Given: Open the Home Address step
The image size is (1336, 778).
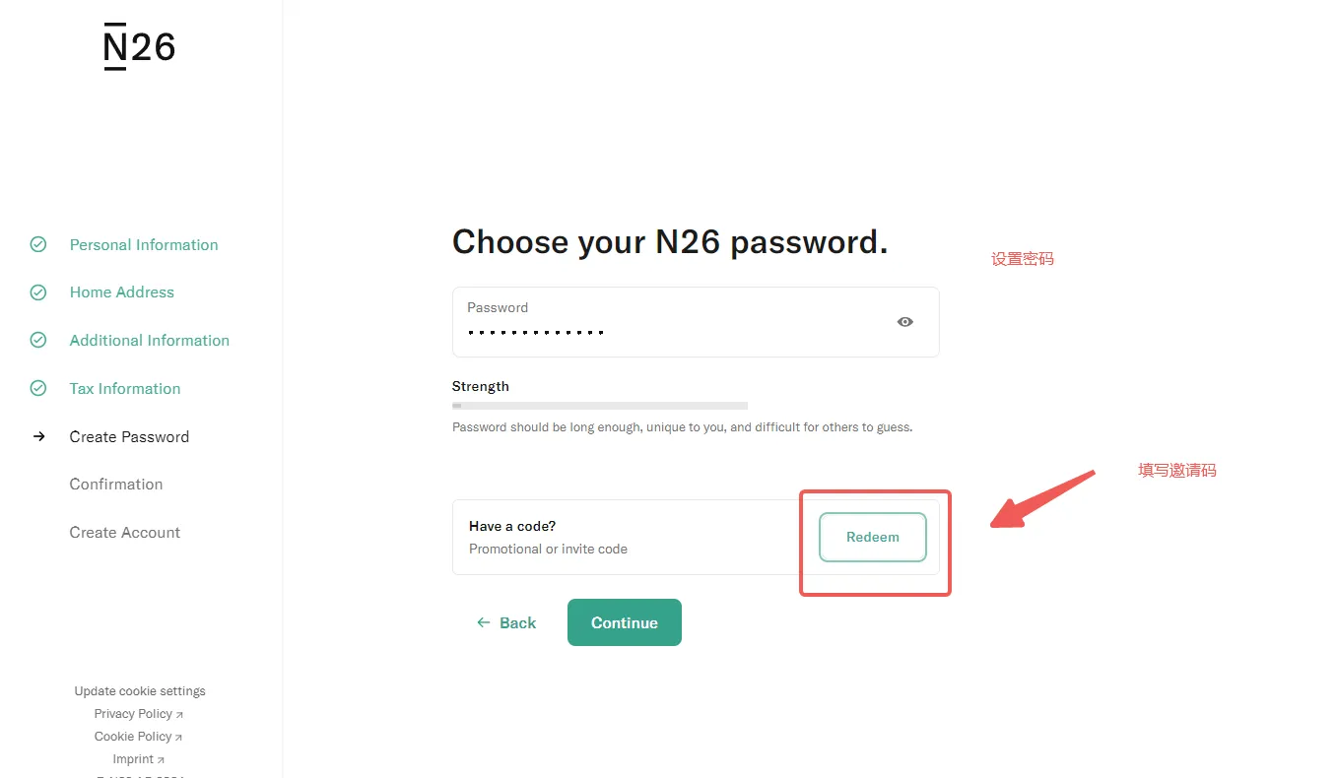Looking at the screenshot, I should click(121, 292).
